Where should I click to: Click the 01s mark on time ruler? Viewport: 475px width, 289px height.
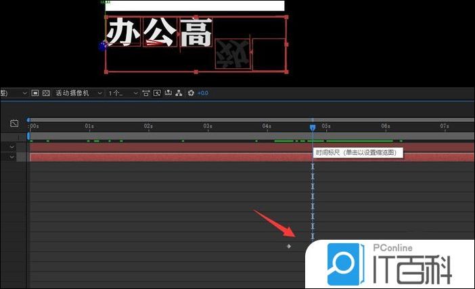[89, 126]
